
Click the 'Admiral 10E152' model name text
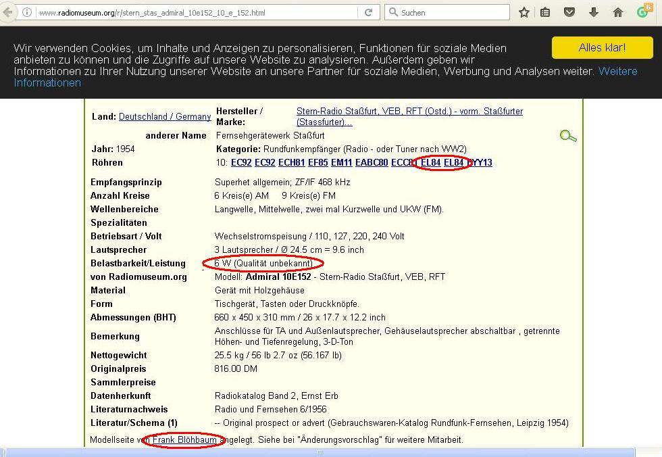coord(278,276)
